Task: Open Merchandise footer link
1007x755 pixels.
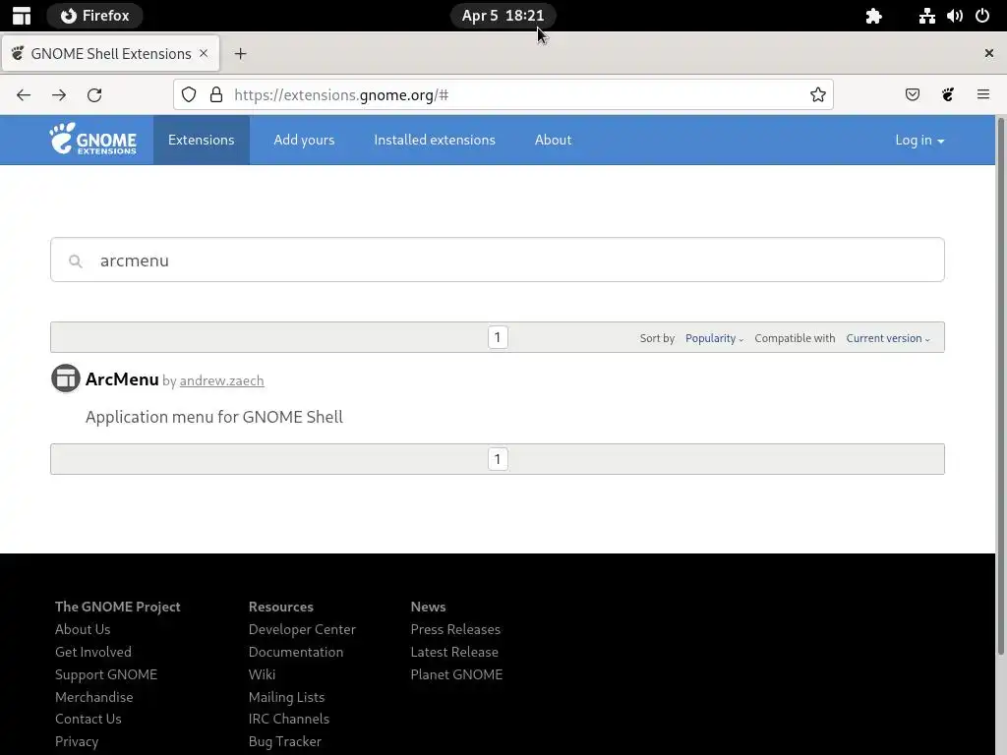Action: [93, 697]
